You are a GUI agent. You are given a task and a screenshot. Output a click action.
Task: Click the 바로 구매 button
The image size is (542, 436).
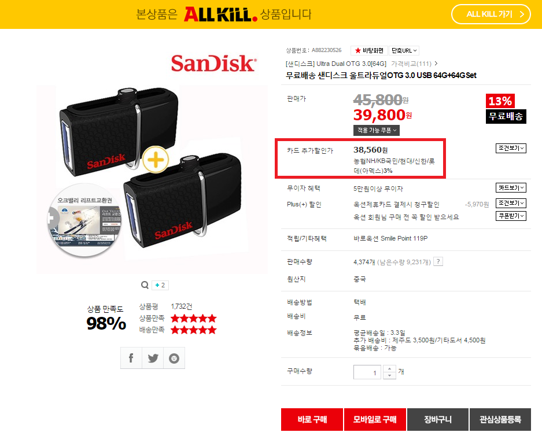(x=312, y=419)
